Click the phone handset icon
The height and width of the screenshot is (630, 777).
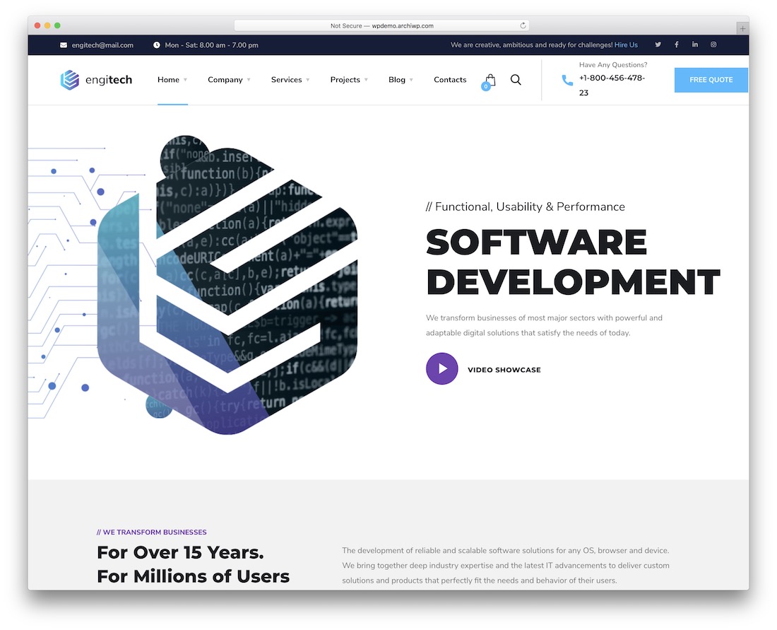[567, 81]
